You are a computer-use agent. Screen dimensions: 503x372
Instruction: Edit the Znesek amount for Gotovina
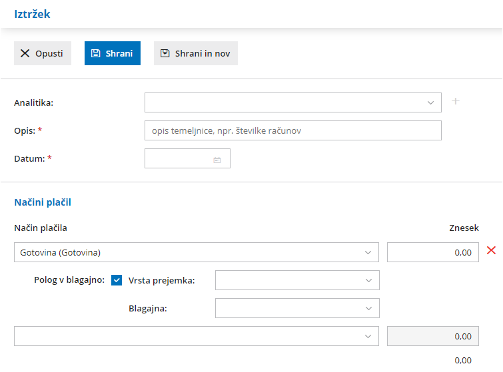[432, 253]
